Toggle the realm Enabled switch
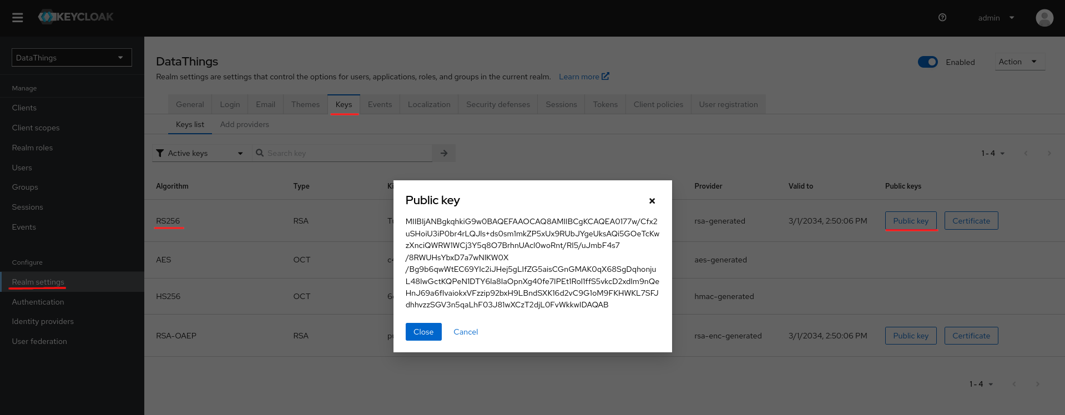 [928, 62]
